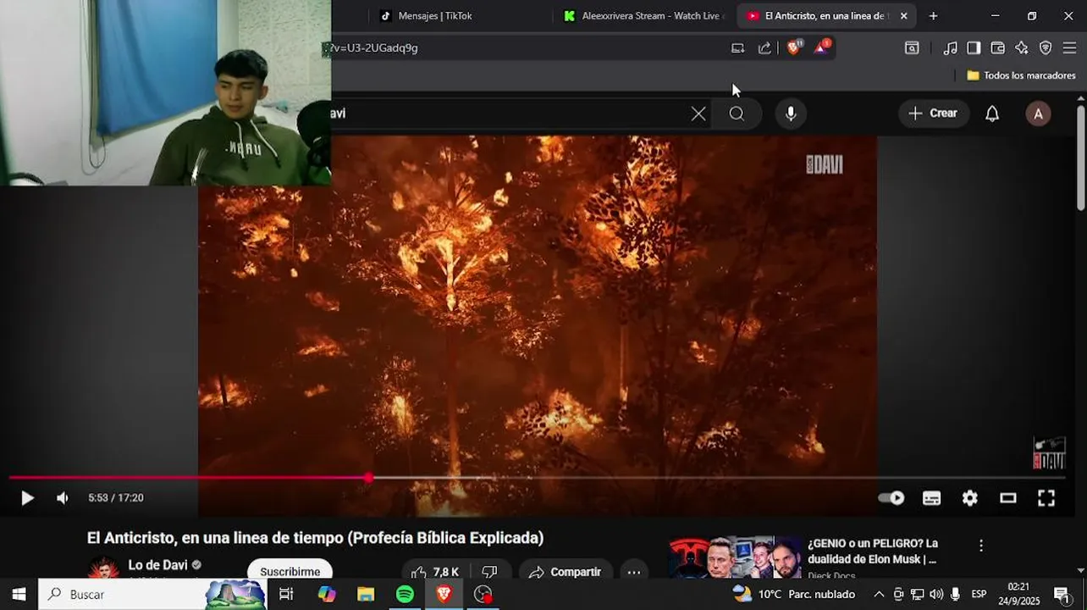Open Spotify from the taskbar
Image resolution: width=1087 pixels, height=610 pixels.
[405, 594]
